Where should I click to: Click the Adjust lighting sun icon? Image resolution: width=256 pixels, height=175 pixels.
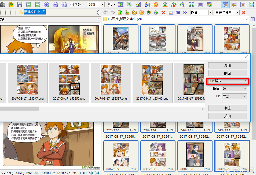(x=156, y=4)
